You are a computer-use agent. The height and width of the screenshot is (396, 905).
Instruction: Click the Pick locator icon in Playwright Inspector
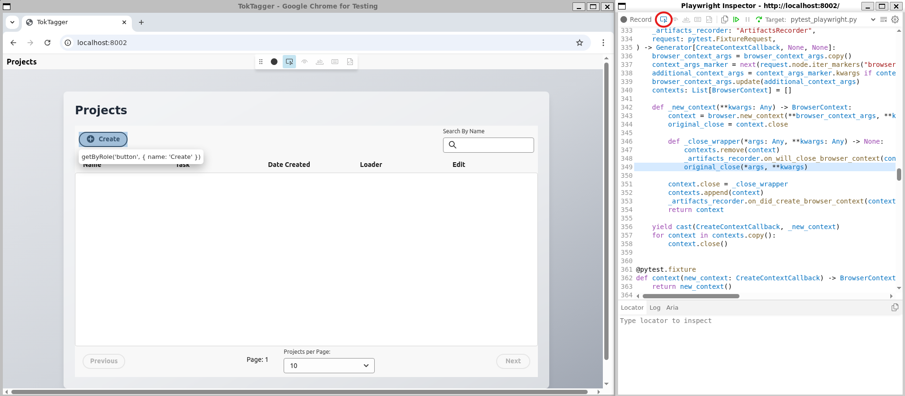click(x=664, y=19)
